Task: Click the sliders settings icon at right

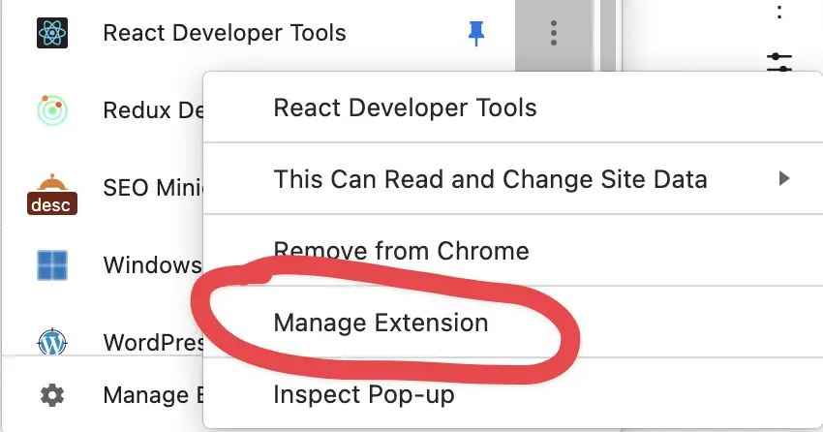Action: pos(779,62)
